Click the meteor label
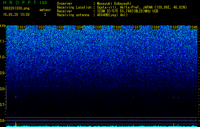This screenshot has height=127, width=200. point(45,10)
